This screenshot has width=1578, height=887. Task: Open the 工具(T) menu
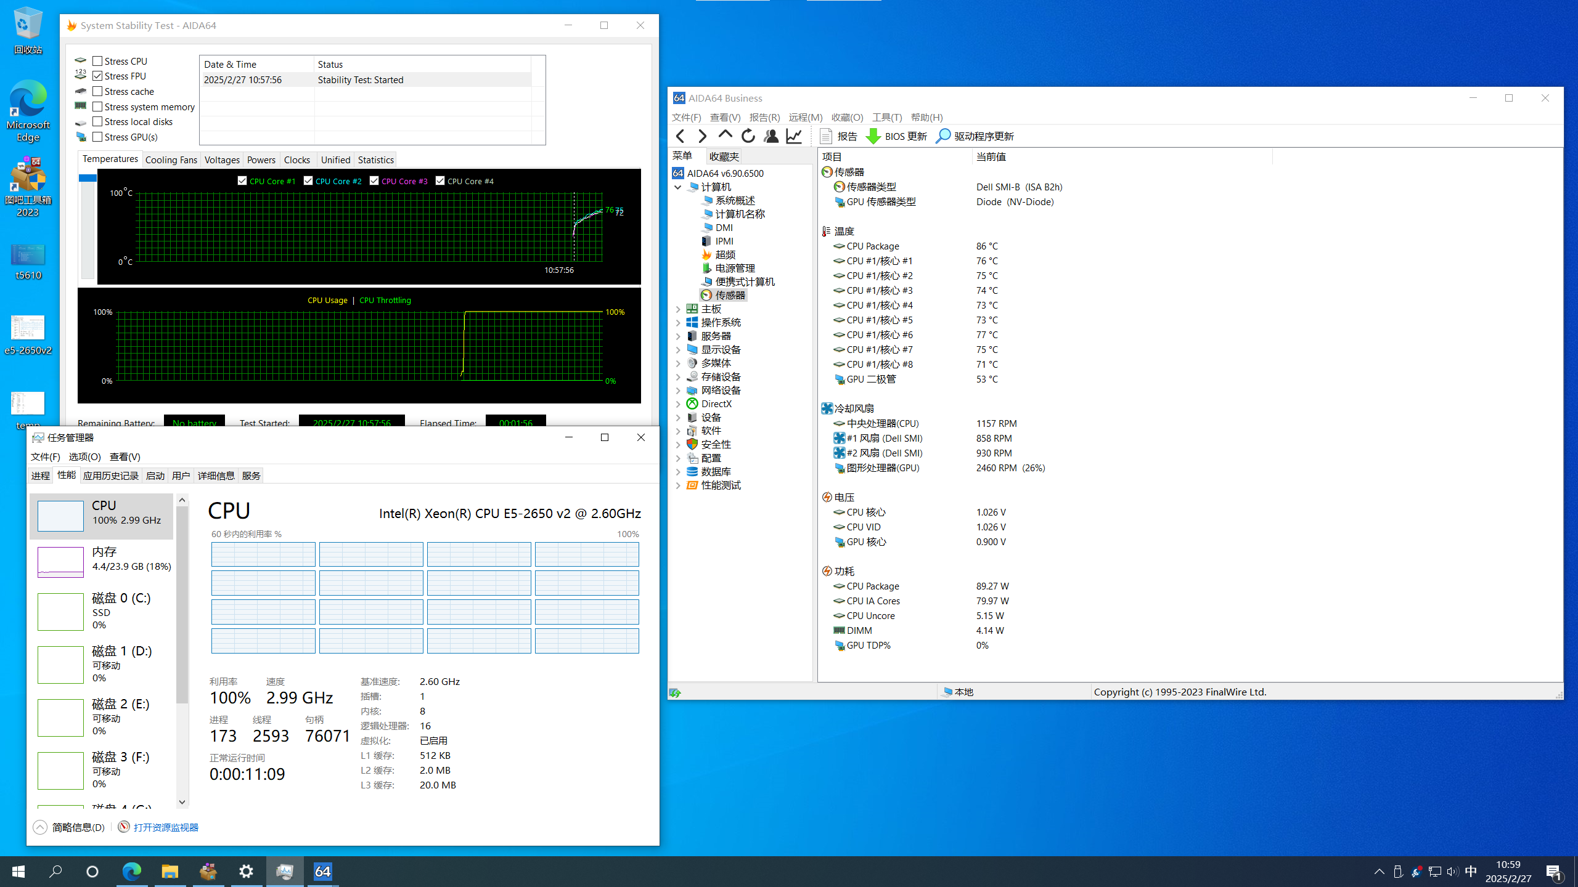tap(886, 117)
